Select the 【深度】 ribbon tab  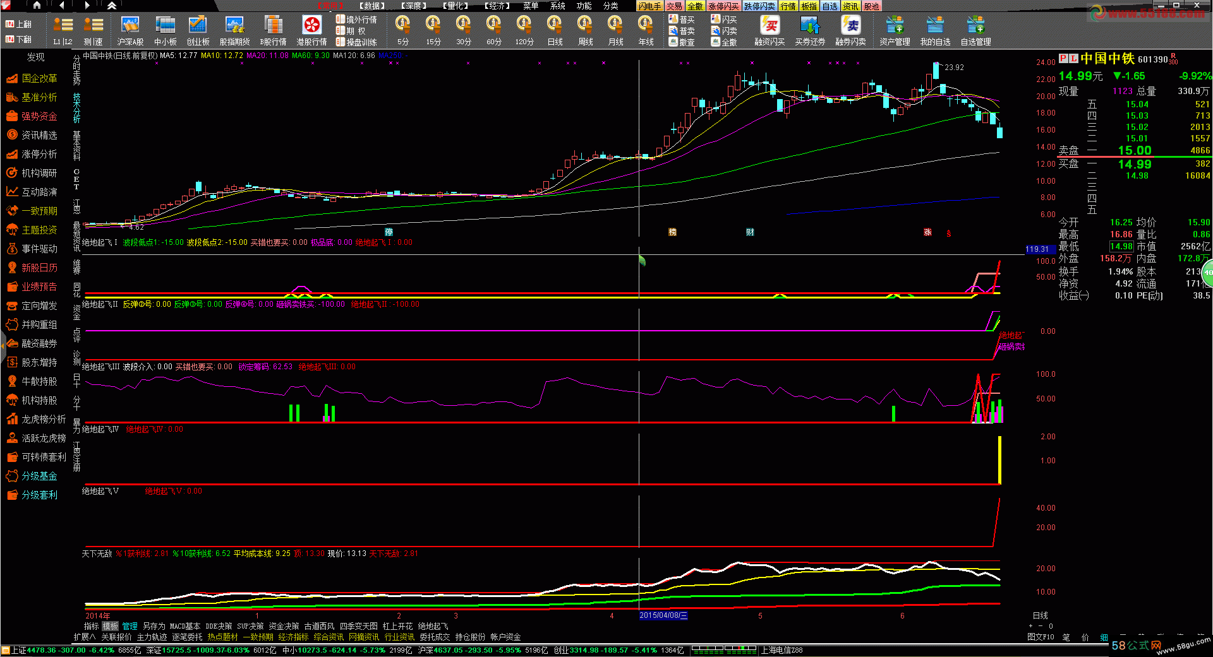point(414,6)
